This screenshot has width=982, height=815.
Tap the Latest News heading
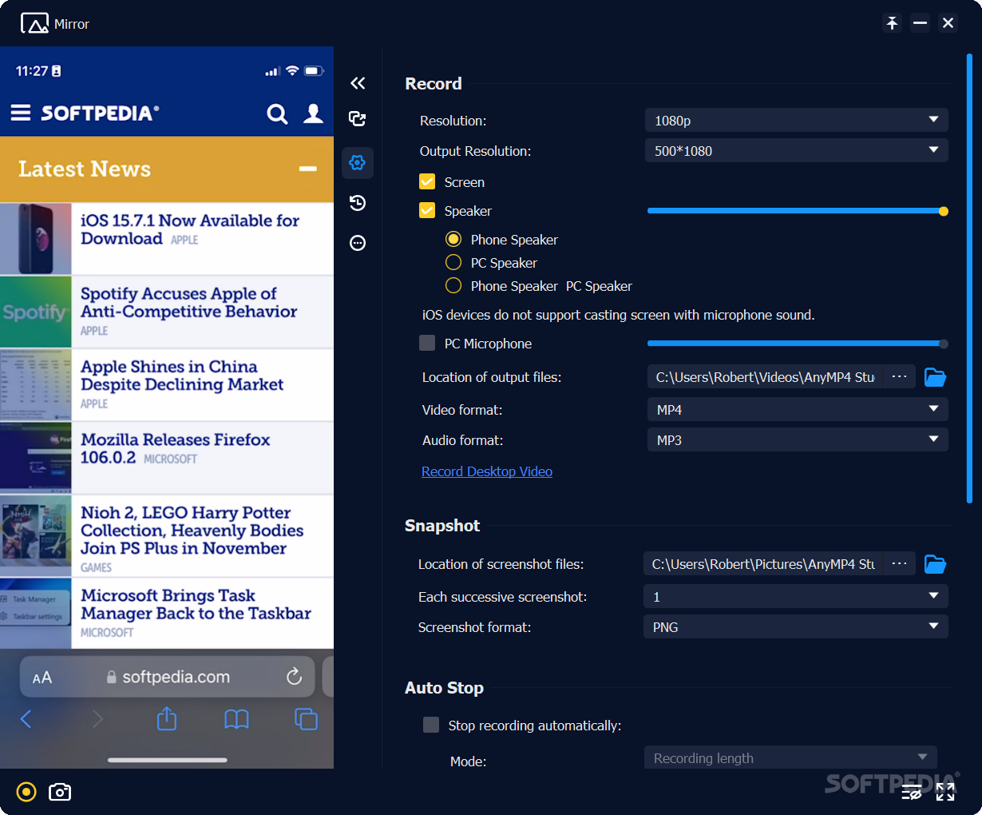85,169
